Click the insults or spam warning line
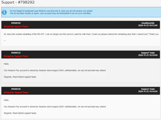The image size is (161, 120). click(51, 13)
